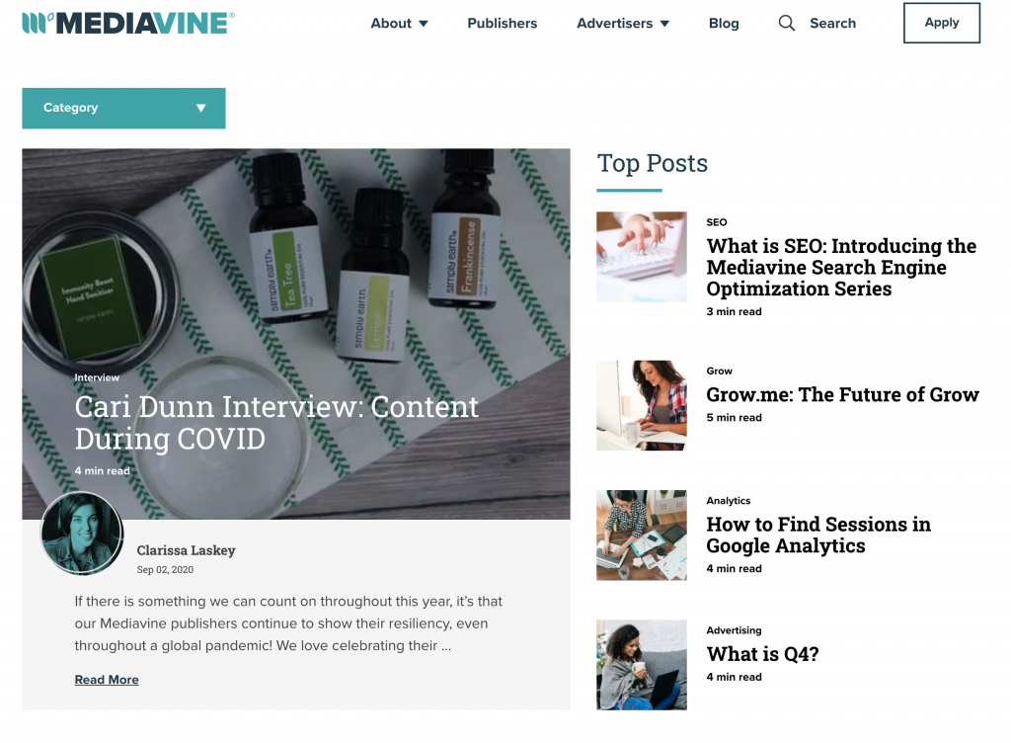Click the Mediavine logo
Image resolution: width=1011 pixels, height=743 pixels.
coord(128,24)
